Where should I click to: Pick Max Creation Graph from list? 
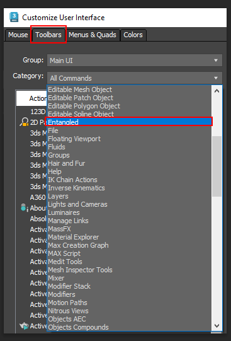[130, 245]
